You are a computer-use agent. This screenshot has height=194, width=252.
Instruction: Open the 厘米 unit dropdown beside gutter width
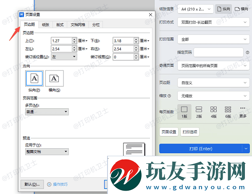144,57
